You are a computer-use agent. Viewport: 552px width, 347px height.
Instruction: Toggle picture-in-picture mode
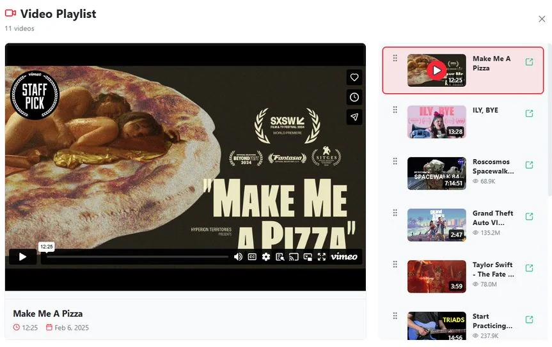pyautogui.click(x=308, y=257)
